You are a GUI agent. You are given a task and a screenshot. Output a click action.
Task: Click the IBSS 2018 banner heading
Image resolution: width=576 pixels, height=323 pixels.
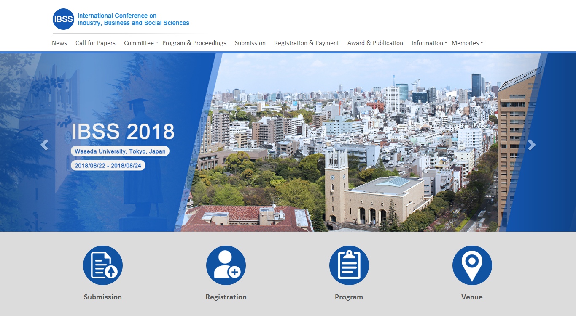coord(123,131)
